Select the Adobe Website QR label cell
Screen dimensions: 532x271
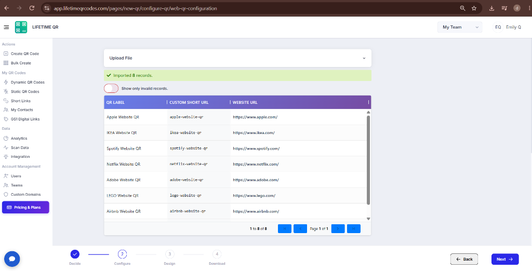136,180
